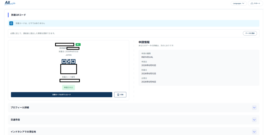Click the arrival QR code image
Viewport: 264px width, 135px height.
click(x=69, y=66)
